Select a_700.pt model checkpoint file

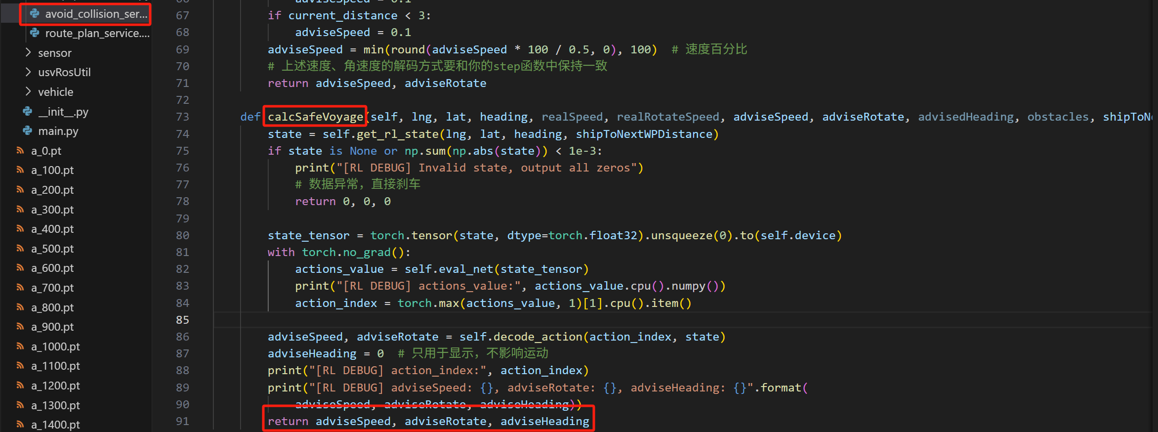(52, 288)
